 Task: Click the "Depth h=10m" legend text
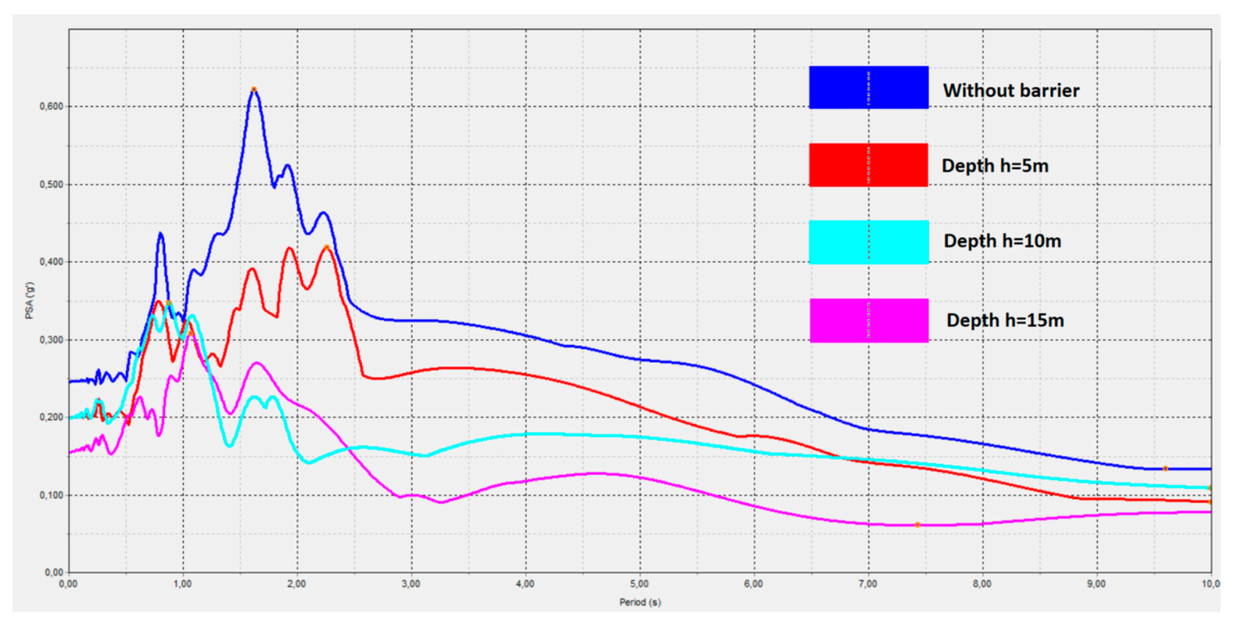1002,241
